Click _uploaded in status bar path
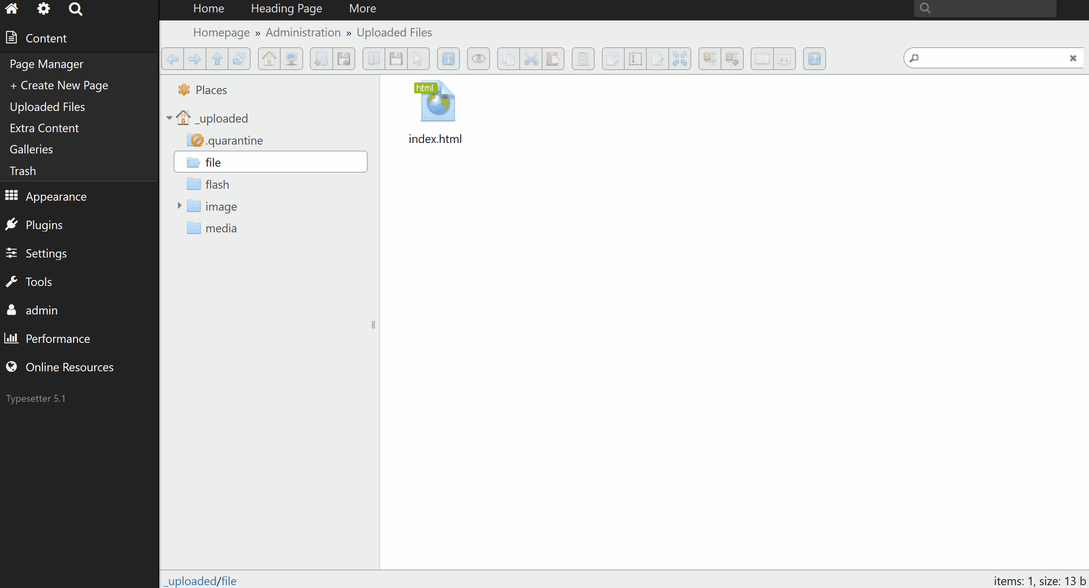Screen dimensions: 1089x588 pyautogui.click(x=190, y=581)
